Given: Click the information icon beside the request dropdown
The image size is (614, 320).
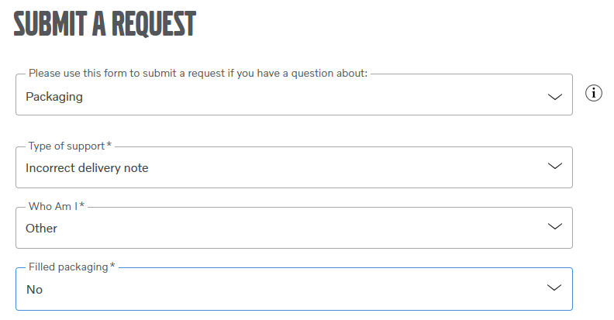Looking at the screenshot, I should (594, 94).
